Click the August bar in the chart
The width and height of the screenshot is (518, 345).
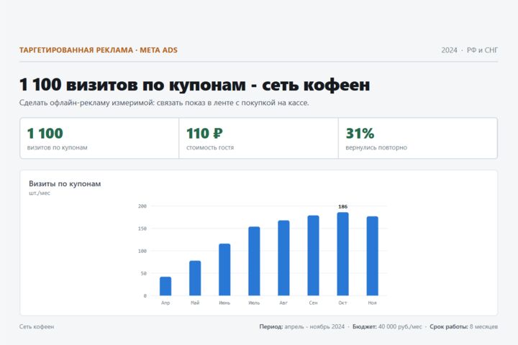tap(283, 258)
